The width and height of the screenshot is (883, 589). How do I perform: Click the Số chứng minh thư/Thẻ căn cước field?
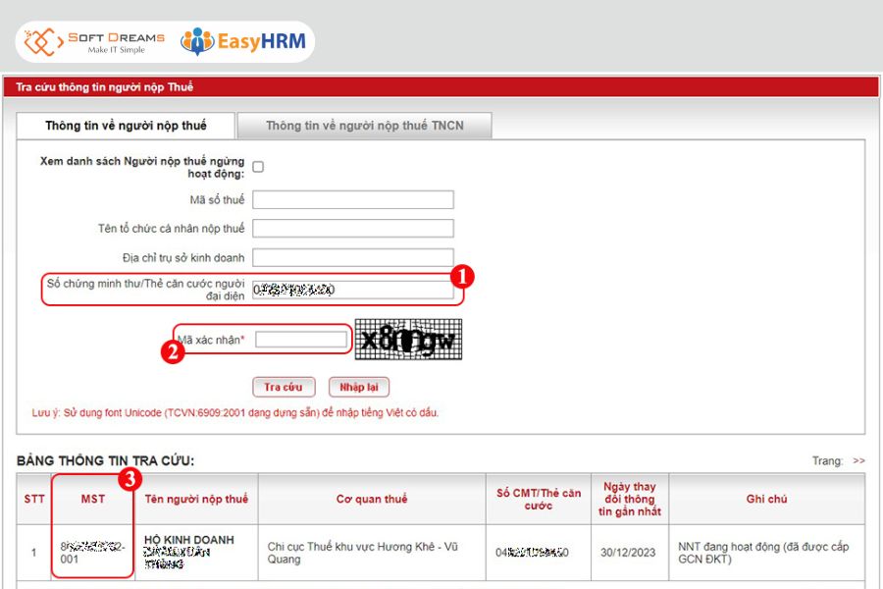(353, 290)
